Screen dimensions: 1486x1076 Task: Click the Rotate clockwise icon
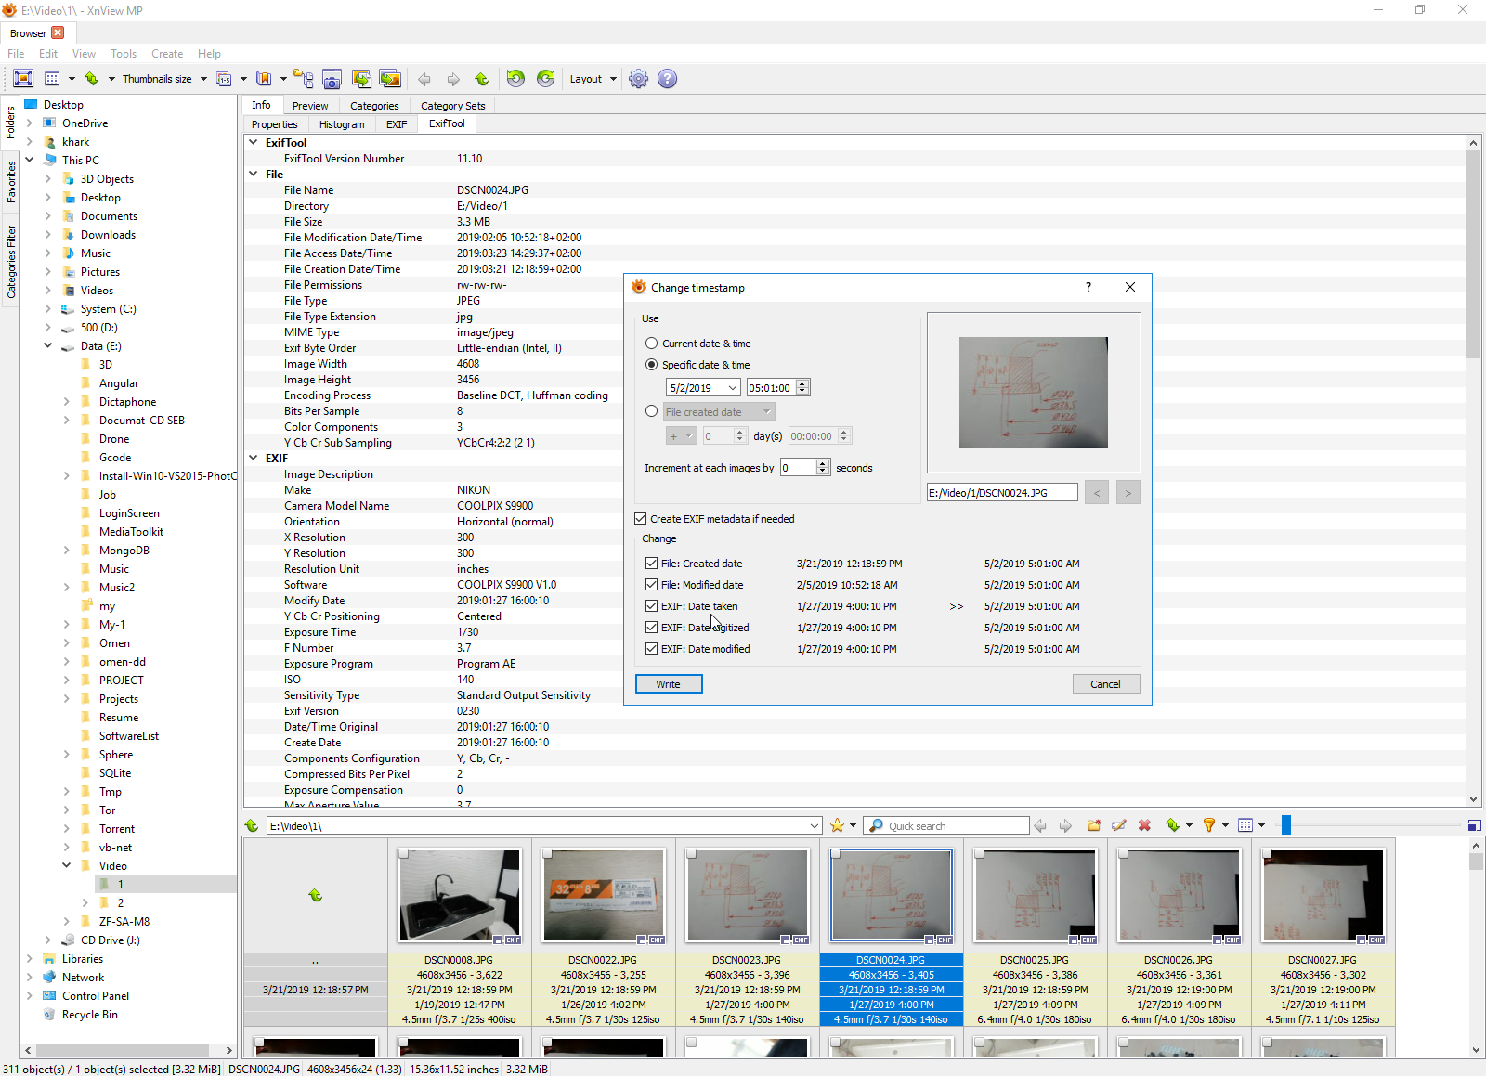(545, 79)
